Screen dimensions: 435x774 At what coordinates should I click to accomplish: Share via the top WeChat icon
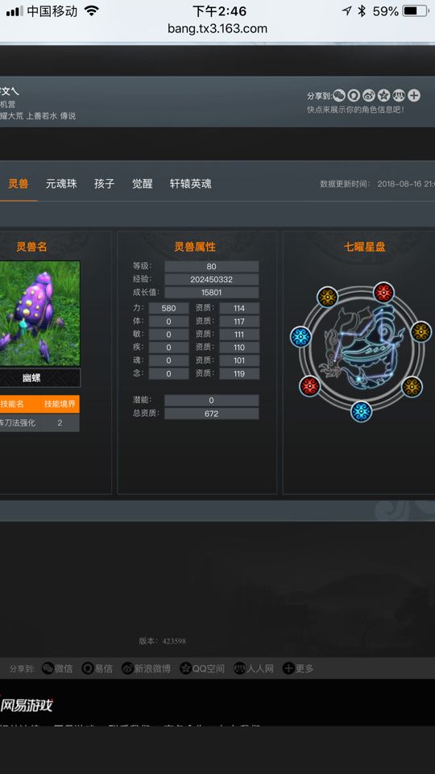tap(339, 96)
